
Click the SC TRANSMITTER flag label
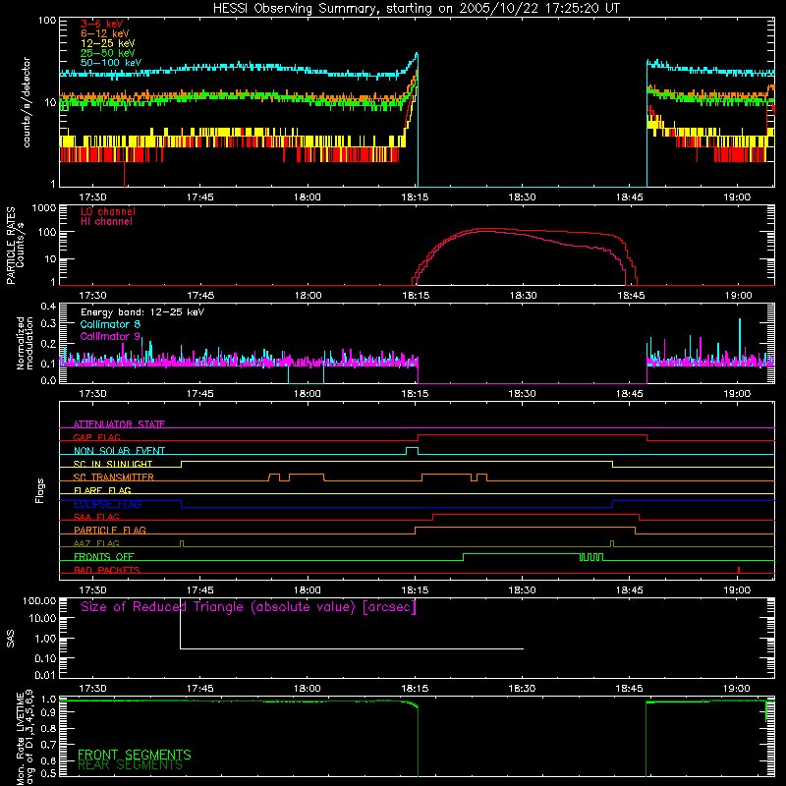113,477
